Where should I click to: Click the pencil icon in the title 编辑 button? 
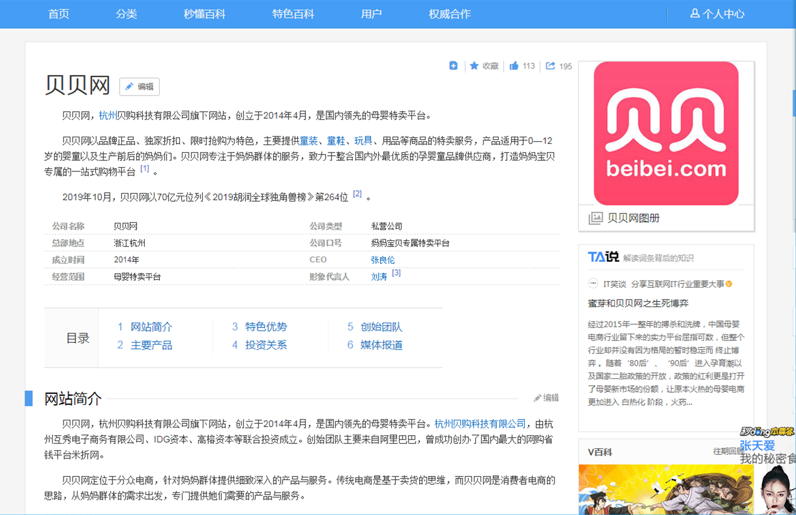pos(129,87)
